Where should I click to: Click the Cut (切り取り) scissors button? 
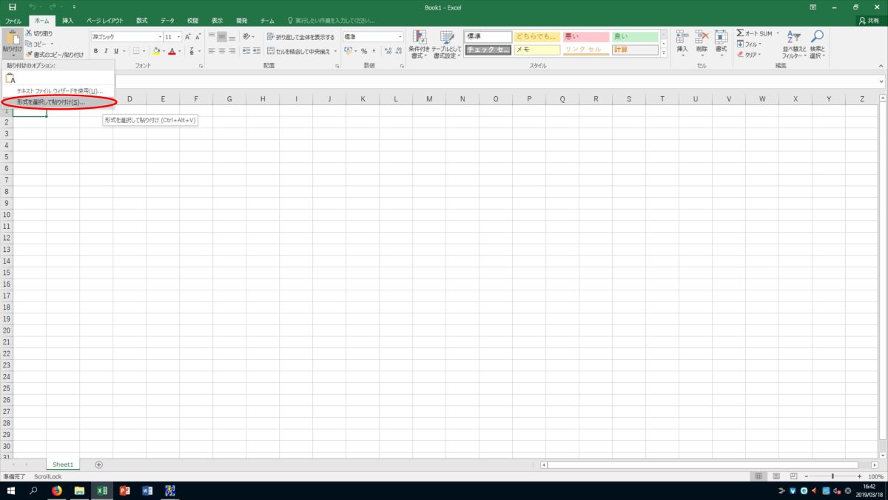click(x=38, y=33)
